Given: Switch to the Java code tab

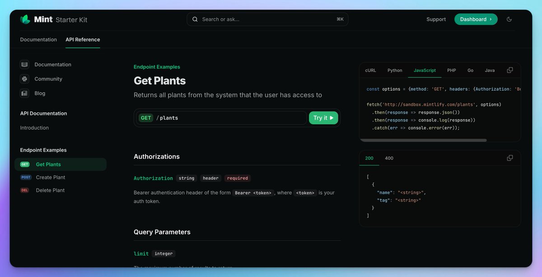Looking at the screenshot, I should pos(490,70).
